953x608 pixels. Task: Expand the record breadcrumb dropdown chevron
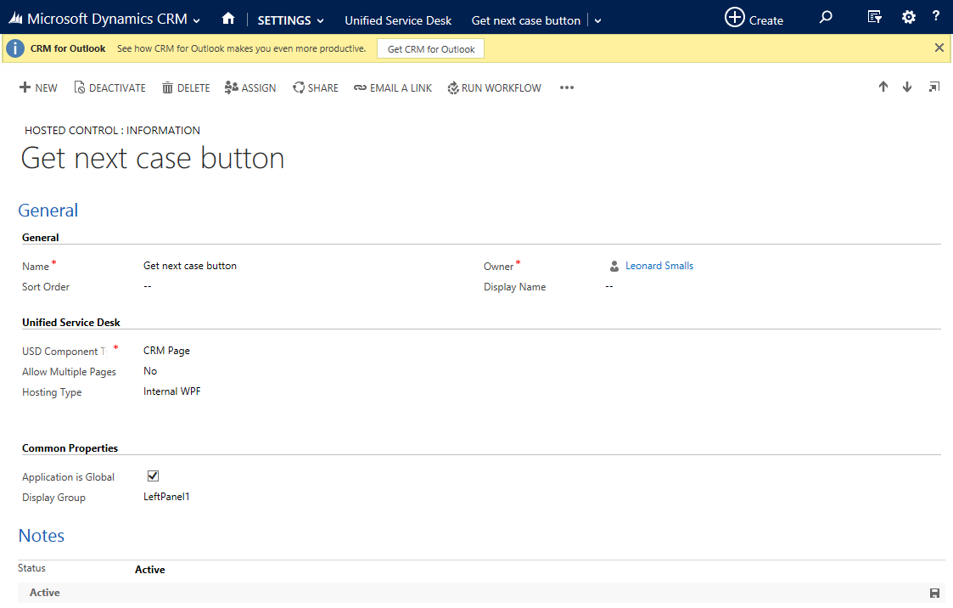pos(598,21)
